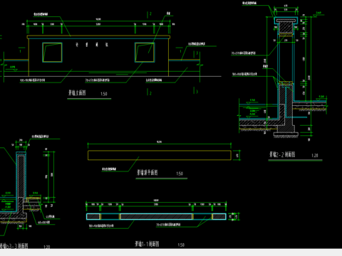Click the 1:20 scale label beside 2-2 section title
Screen dimensions: 342x256
coord(315,156)
